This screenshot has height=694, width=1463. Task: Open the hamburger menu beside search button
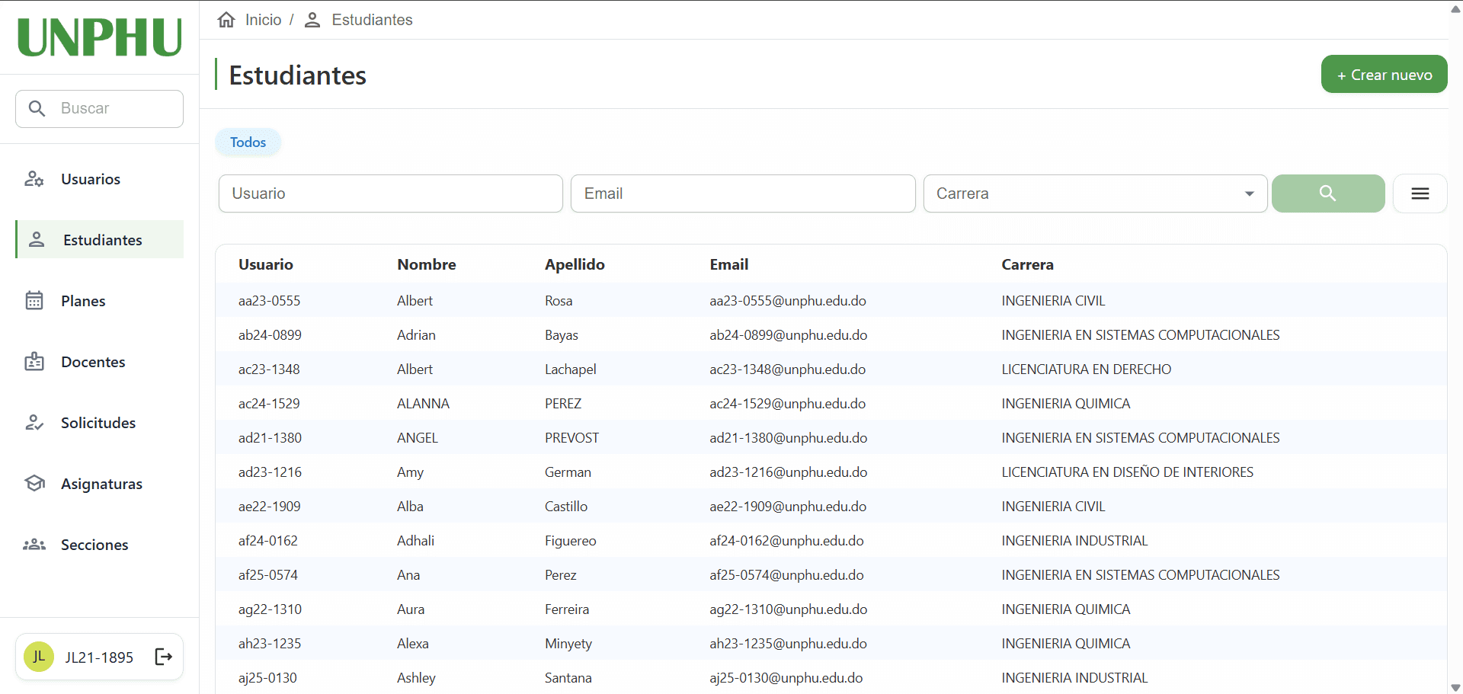point(1420,193)
